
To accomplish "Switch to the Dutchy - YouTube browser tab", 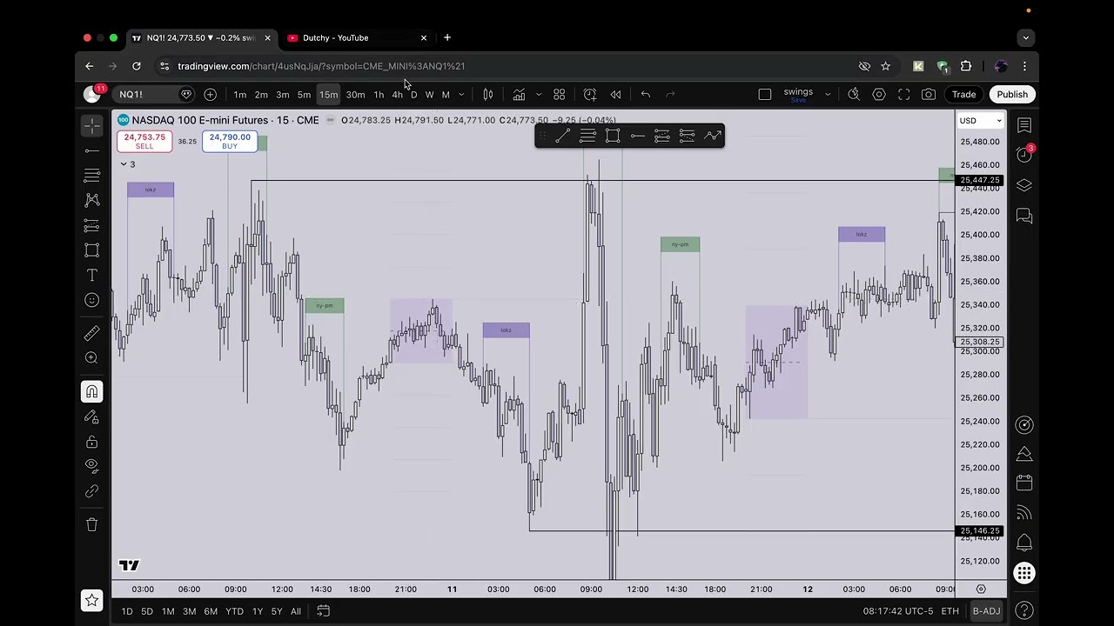I will point(357,37).
